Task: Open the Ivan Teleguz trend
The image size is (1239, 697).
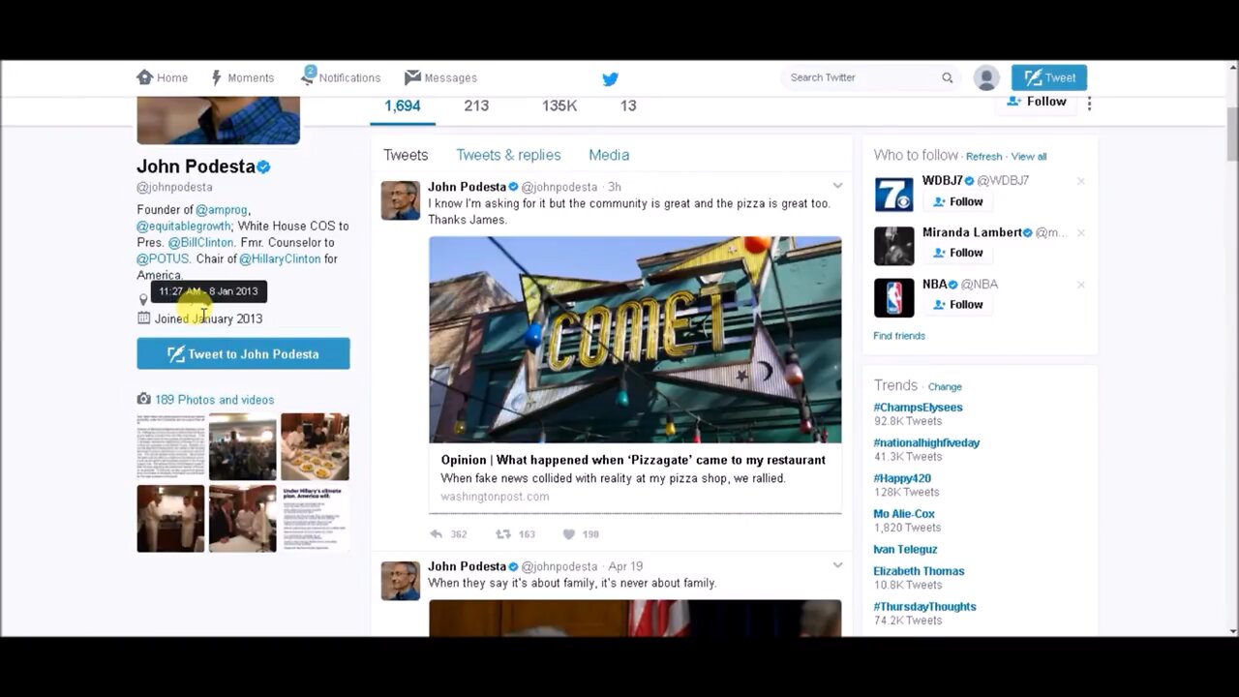Action: [x=905, y=550]
